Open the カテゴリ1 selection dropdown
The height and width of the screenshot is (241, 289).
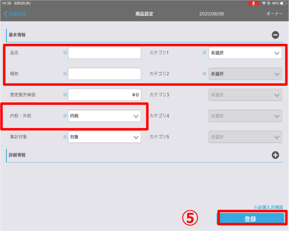click(x=245, y=53)
